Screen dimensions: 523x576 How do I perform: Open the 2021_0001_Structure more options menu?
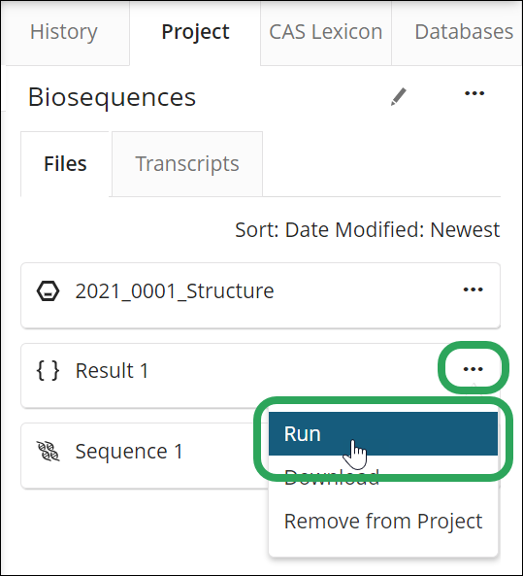(473, 289)
